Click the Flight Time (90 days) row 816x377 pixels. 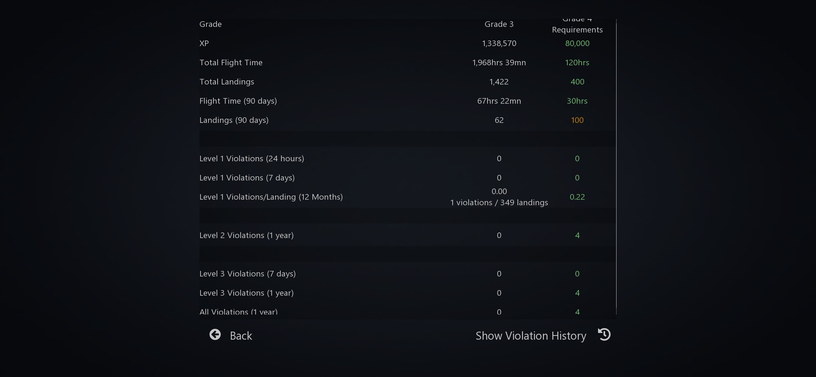407,101
